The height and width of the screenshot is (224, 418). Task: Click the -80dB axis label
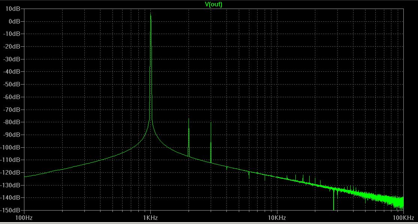12,122
